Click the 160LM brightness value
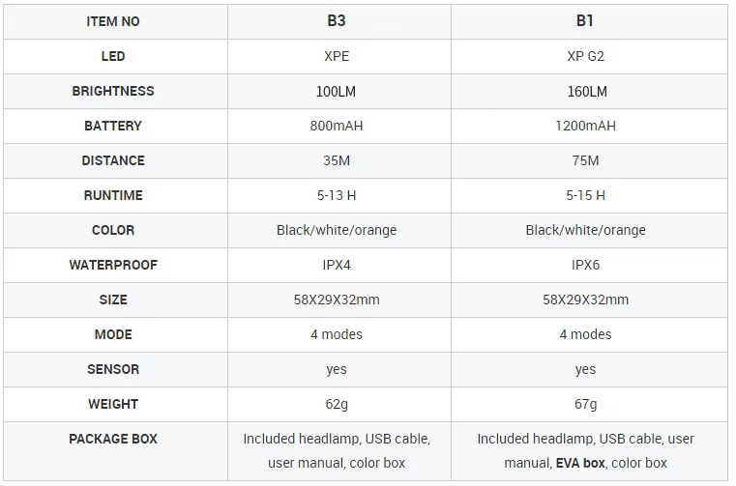Screen dimensions: 736x486 pos(585,91)
